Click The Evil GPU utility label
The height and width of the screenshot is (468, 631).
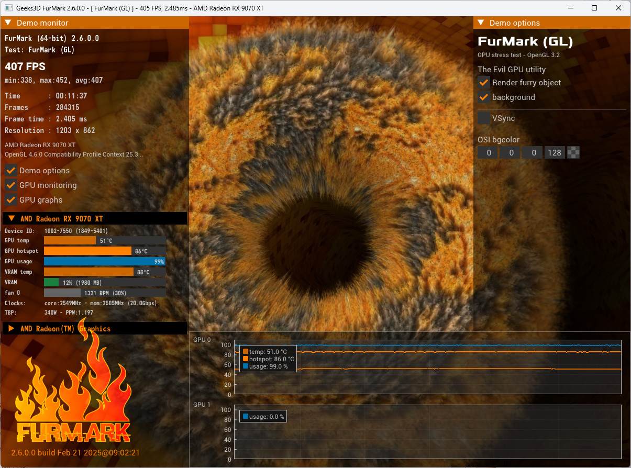(x=512, y=69)
